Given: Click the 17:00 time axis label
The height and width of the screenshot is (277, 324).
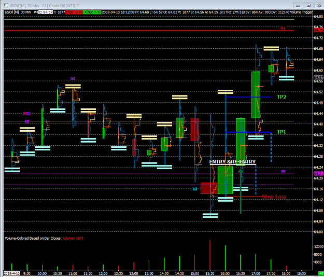Looking at the screenshot, I should point(256,273).
